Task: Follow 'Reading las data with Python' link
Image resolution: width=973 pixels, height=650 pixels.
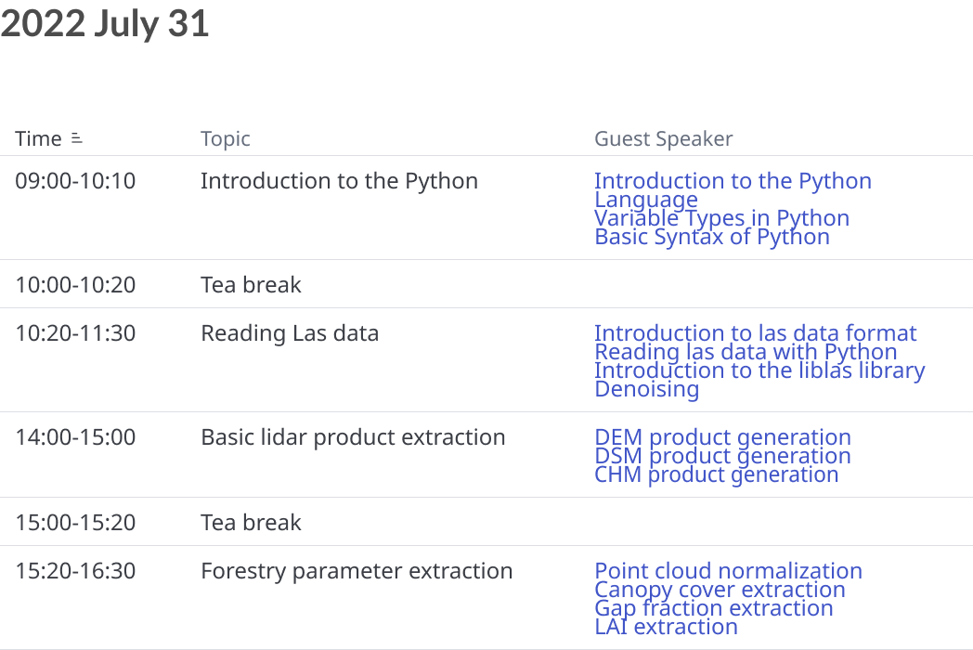Action: click(x=746, y=351)
